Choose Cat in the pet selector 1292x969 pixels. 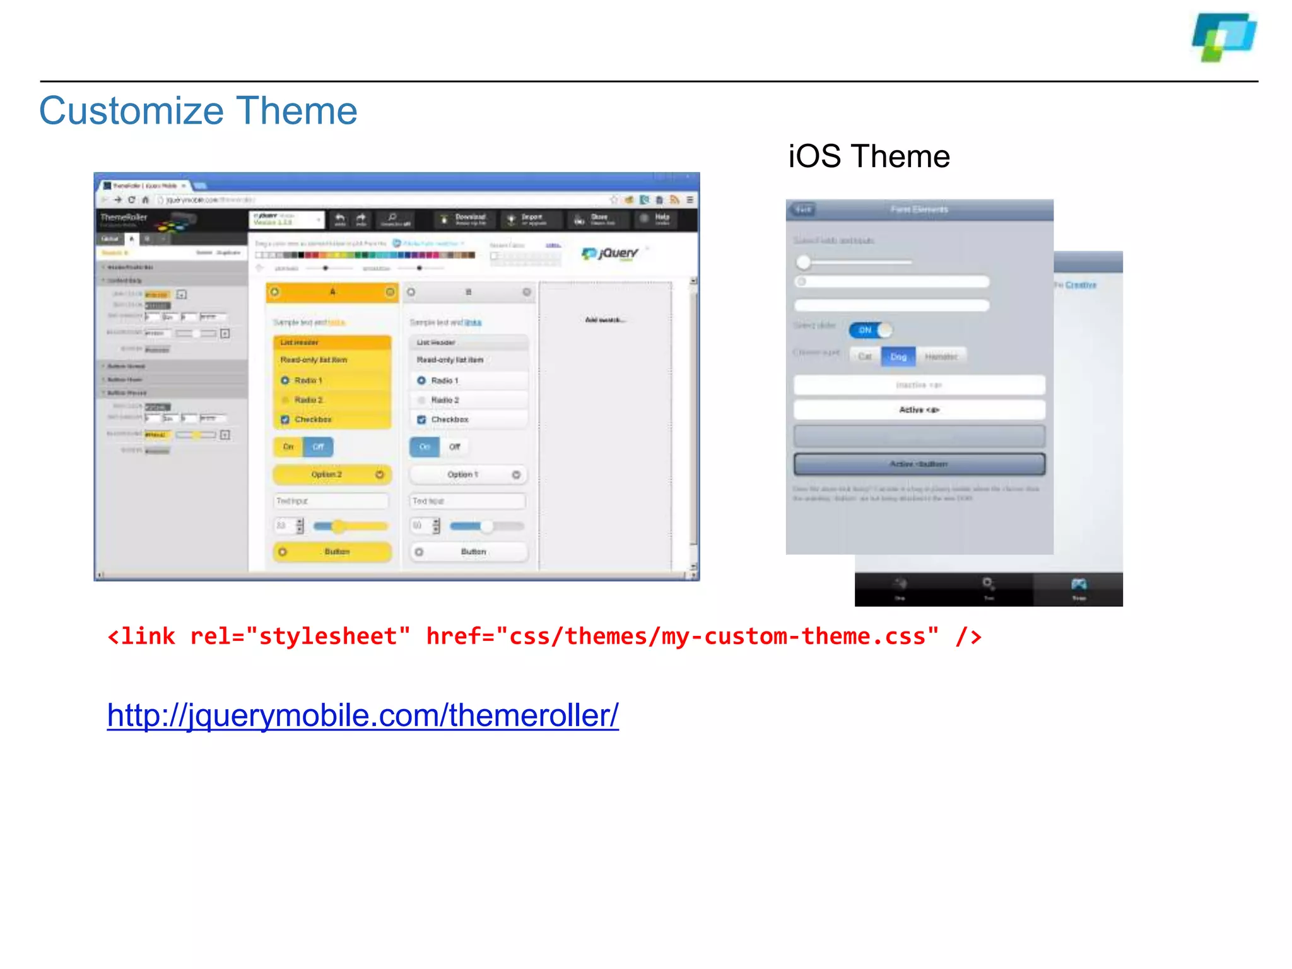(865, 356)
